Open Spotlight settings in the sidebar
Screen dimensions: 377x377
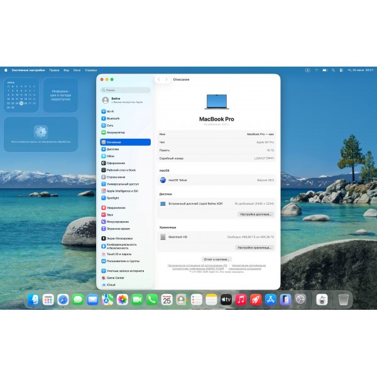125,198
